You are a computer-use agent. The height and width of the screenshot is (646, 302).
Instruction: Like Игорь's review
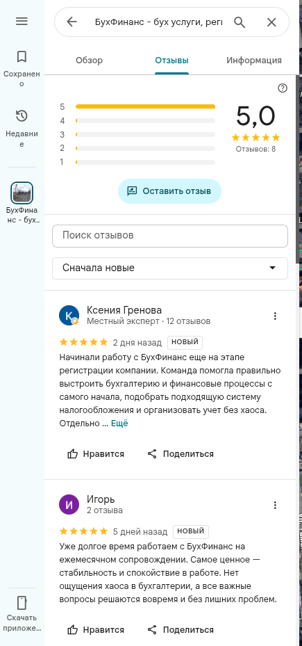click(95, 630)
